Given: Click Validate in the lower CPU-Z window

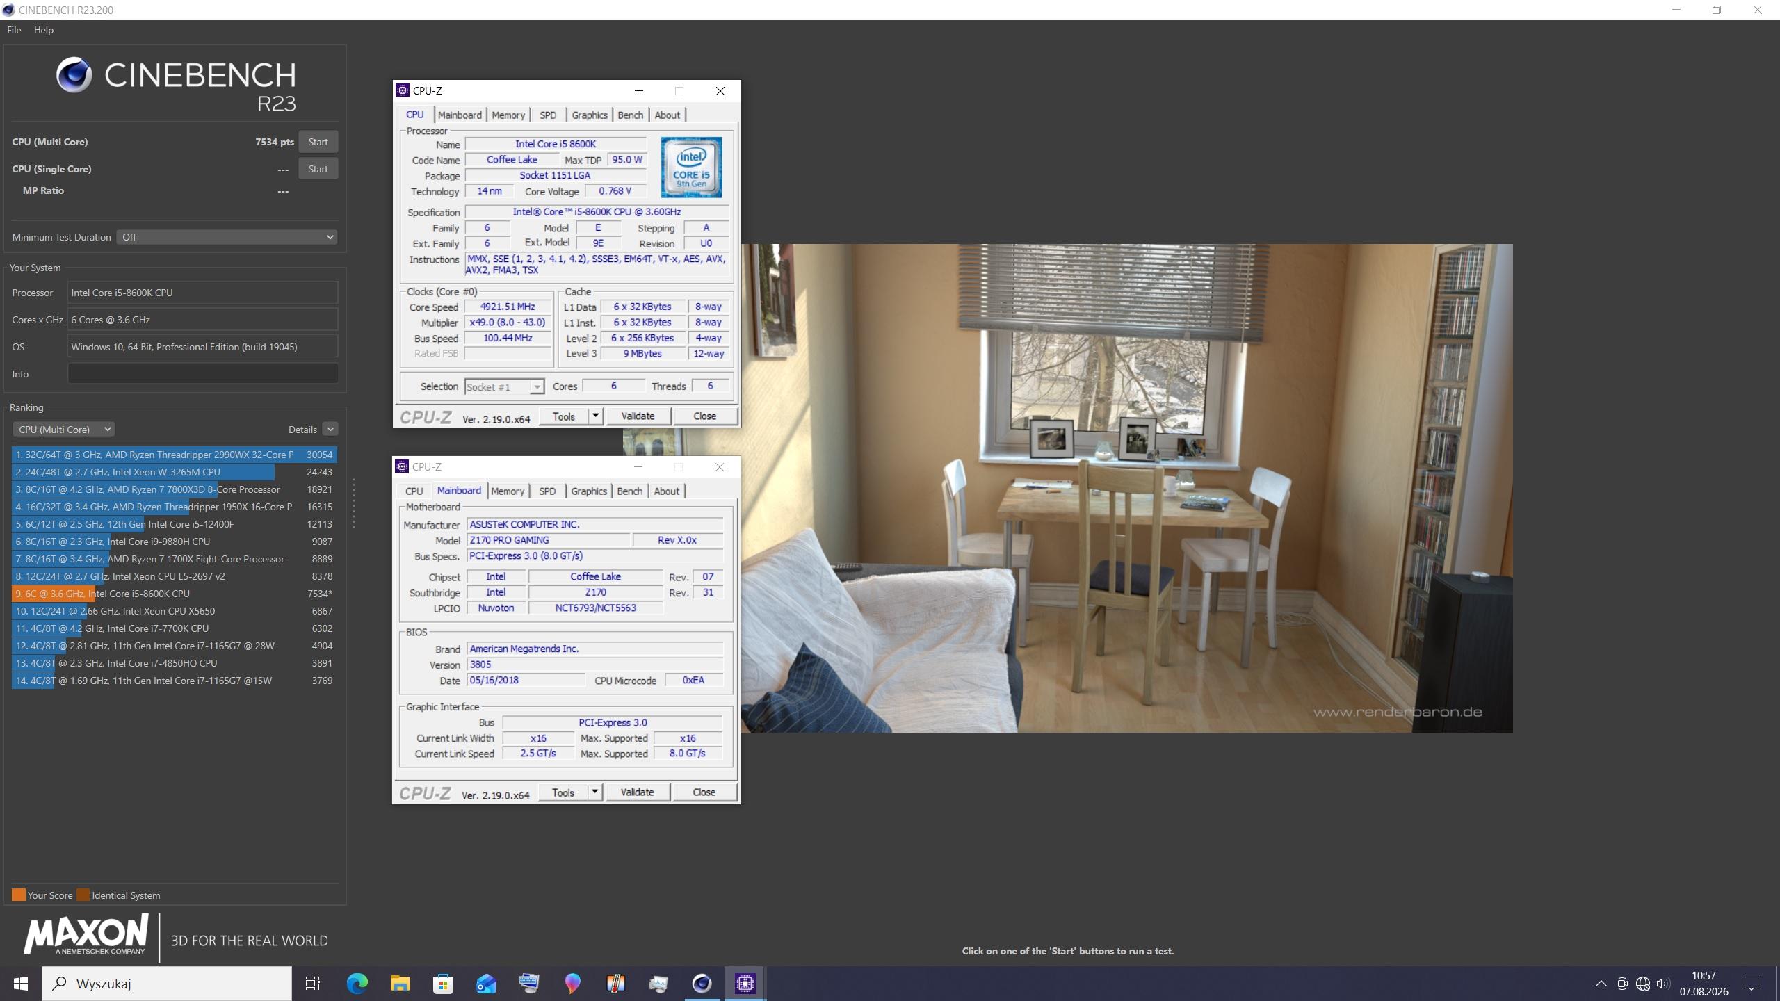Looking at the screenshot, I should click(637, 792).
